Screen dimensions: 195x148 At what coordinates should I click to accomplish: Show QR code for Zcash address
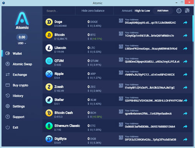pos(121,86)
